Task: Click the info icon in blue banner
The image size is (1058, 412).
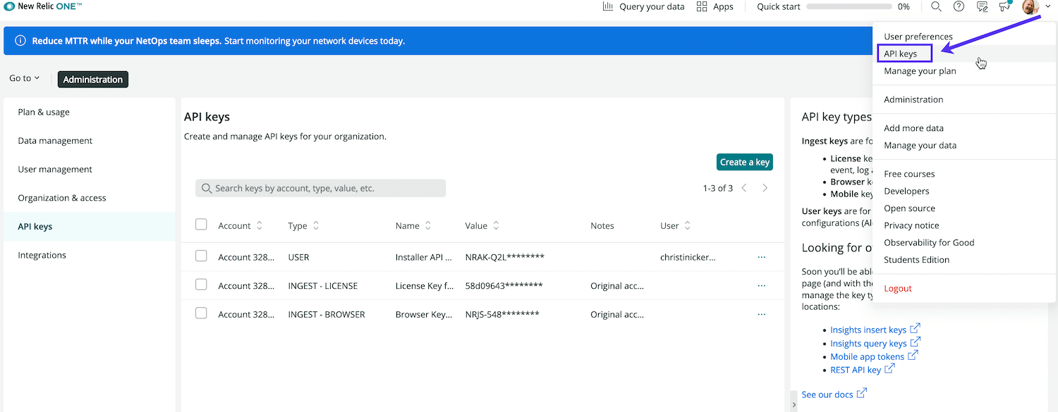Action: [20, 41]
